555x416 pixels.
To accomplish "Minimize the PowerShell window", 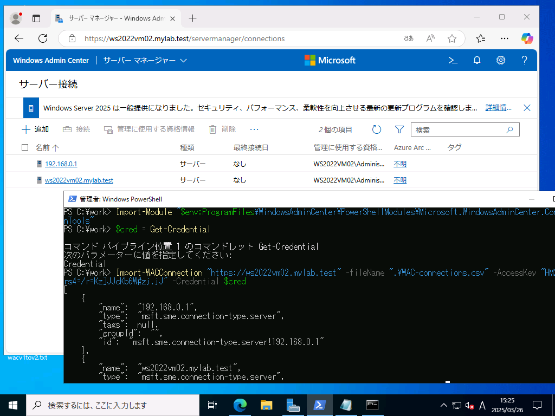I will point(532,199).
